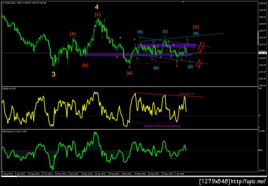Select the orange (c) label under wave 4
Screen dimensions: 268x186
point(97,15)
